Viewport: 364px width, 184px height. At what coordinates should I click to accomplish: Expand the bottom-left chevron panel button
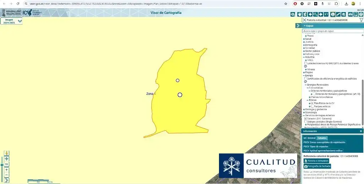(x=6, y=180)
